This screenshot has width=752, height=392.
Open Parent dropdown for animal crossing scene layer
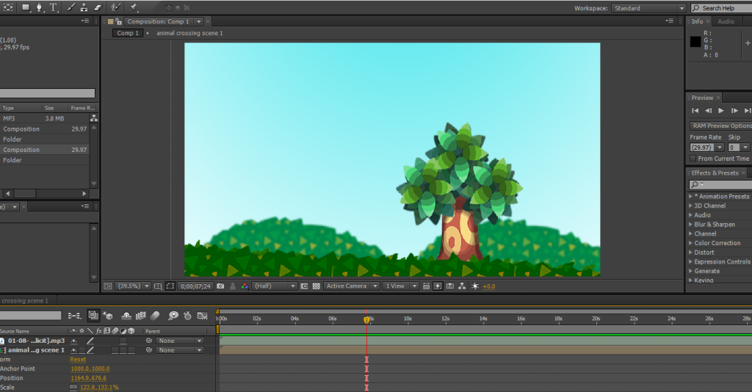(180, 350)
